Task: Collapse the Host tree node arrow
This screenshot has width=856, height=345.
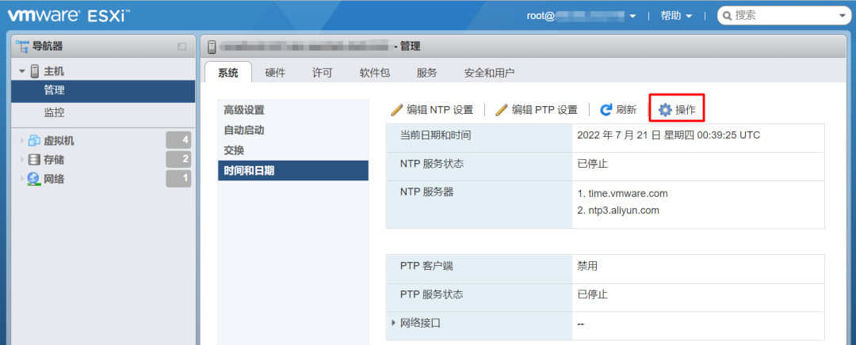Action: click(x=22, y=71)
